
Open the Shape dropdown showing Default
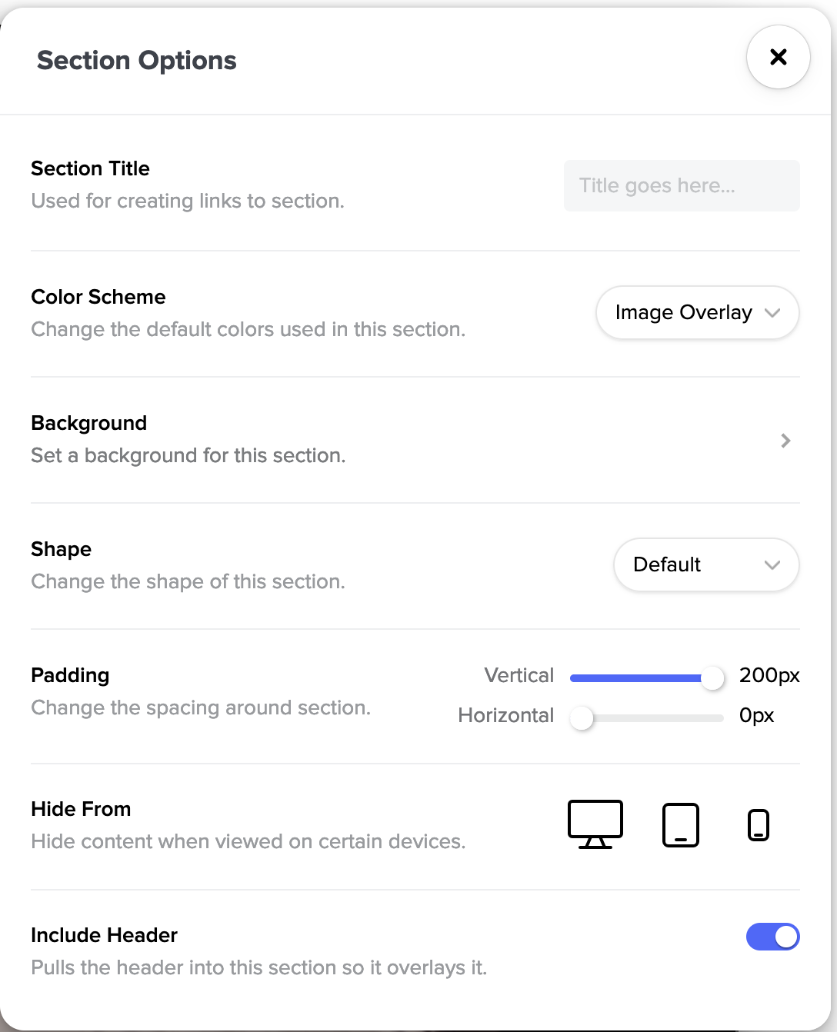705,564
